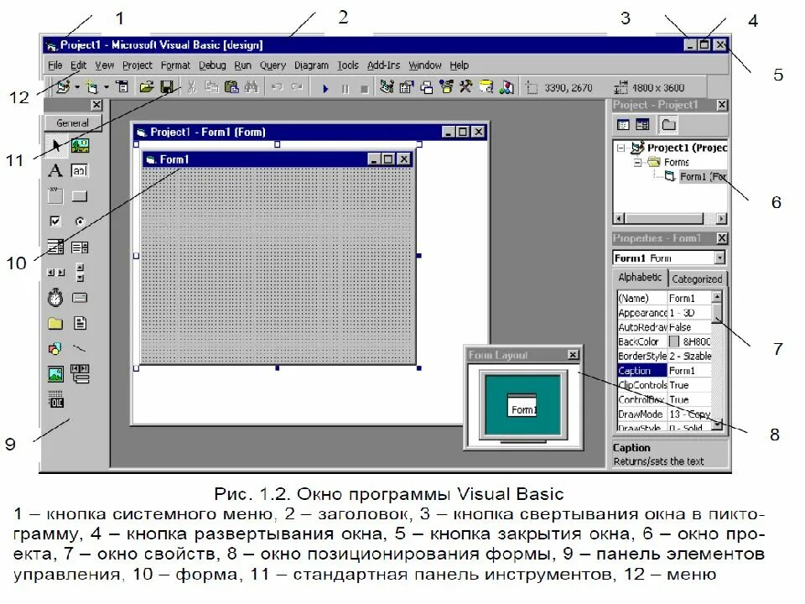
Task: Click the End (stop) toolbar button
Action: [365, 90]
